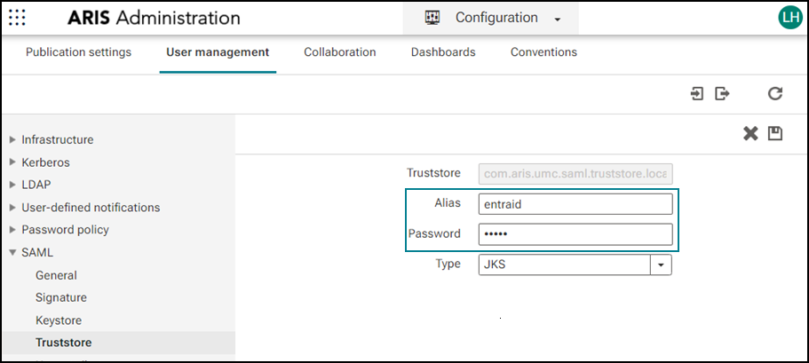Open the Conventions tab

click(x=543, y=52)
